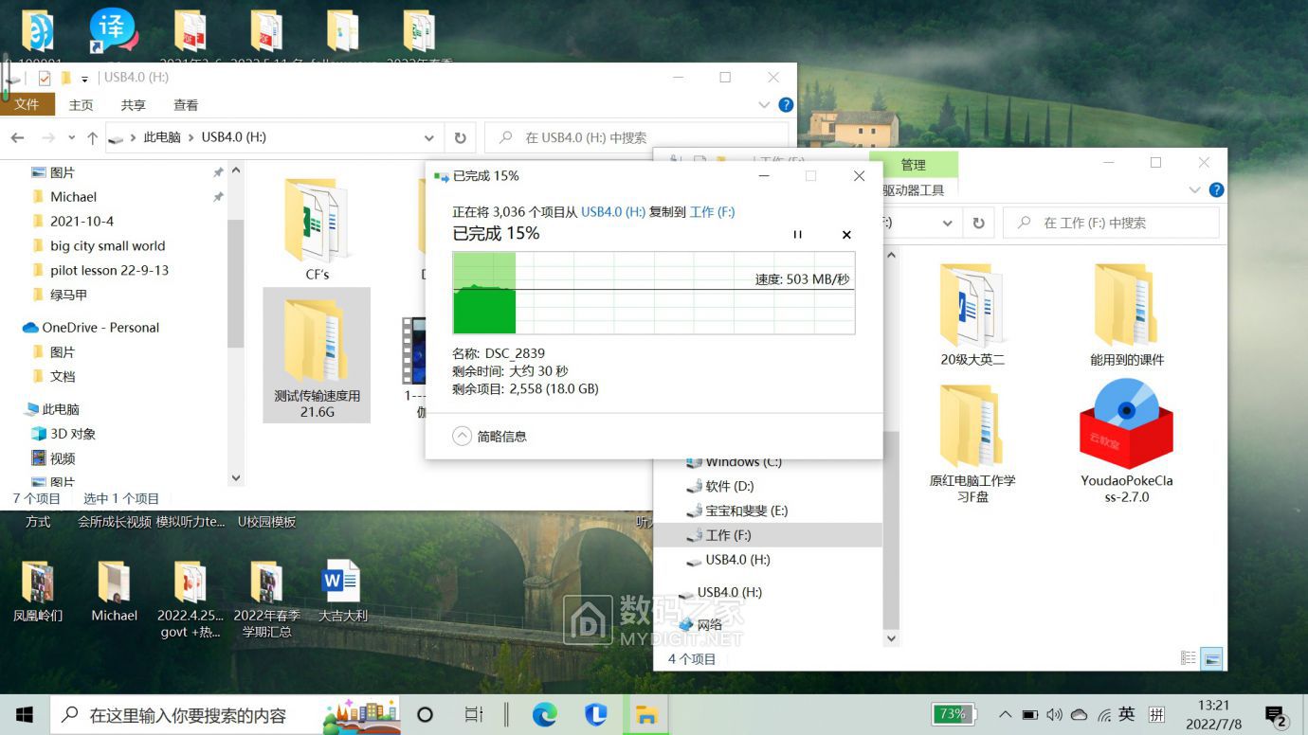Pause the file copy operation
The height and width of the screenshot is (735, 1308).
(x=797, y=235)
